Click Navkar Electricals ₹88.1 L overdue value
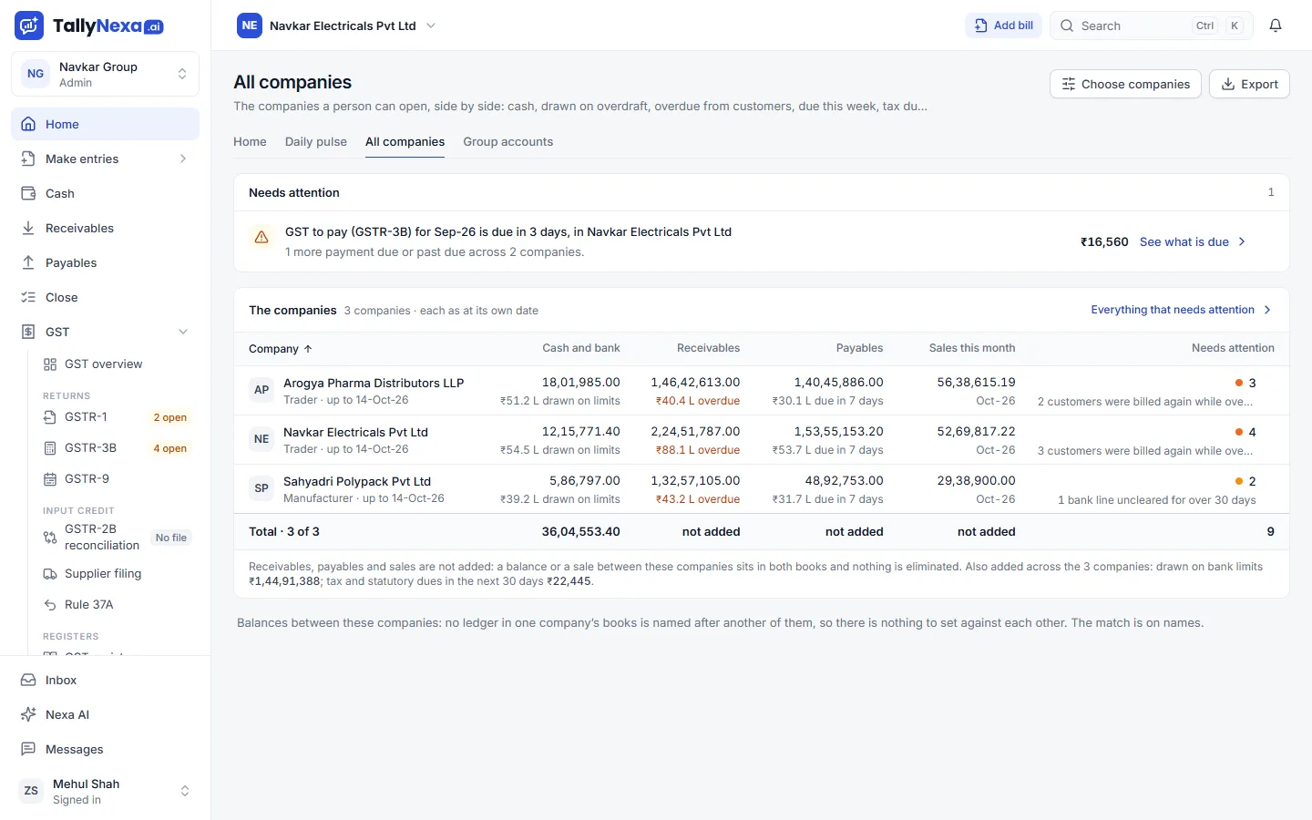This screenshot has width=1312, height=820. (698, 450)
